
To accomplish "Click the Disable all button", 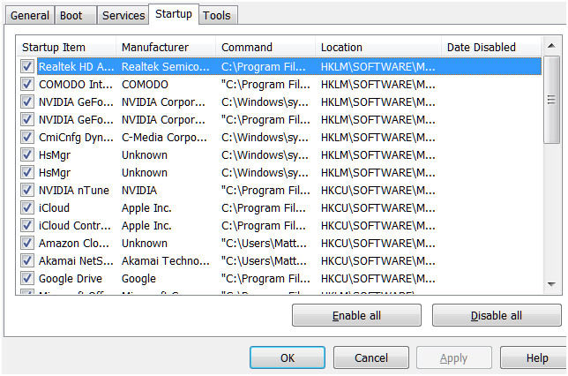I will (497, 316).
